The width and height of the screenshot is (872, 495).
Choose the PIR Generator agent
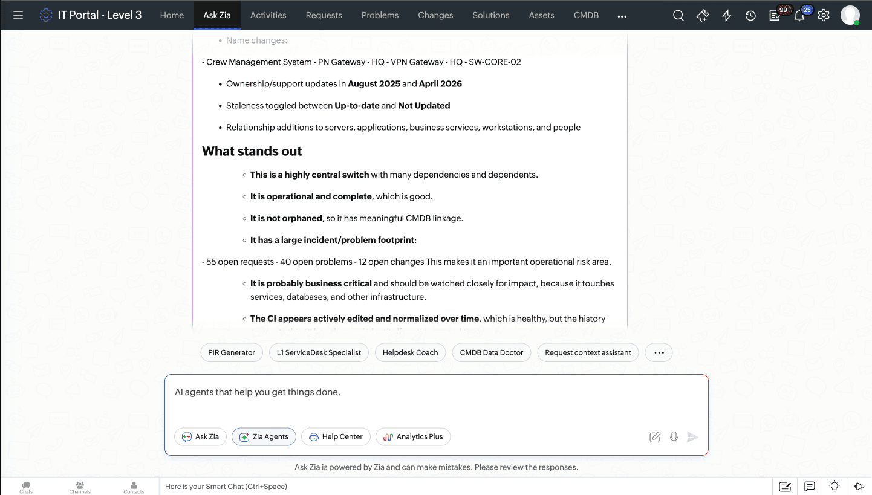pyautogui.click(x=232, y=352)
